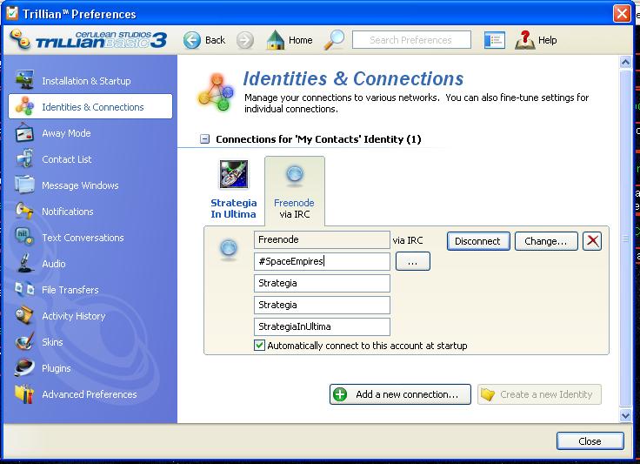The image size is (640, 464).
Task: Select the Freenode via IRC tab
Action: tap(294, 190)
